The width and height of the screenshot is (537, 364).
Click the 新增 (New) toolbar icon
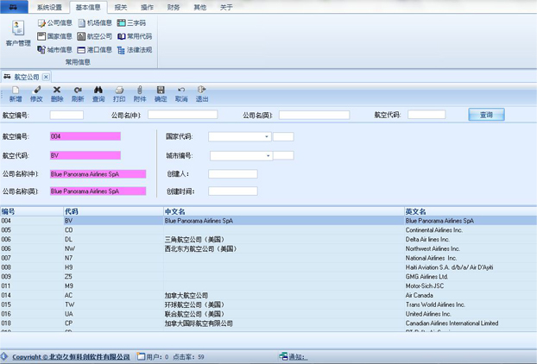(16, 93)
